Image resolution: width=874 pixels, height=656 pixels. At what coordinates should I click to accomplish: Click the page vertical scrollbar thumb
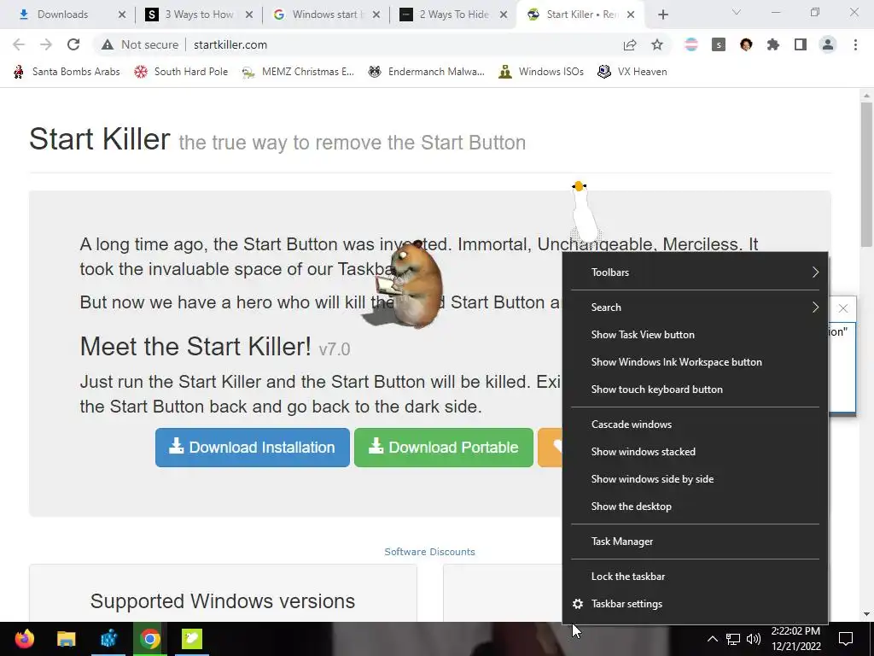866,174
